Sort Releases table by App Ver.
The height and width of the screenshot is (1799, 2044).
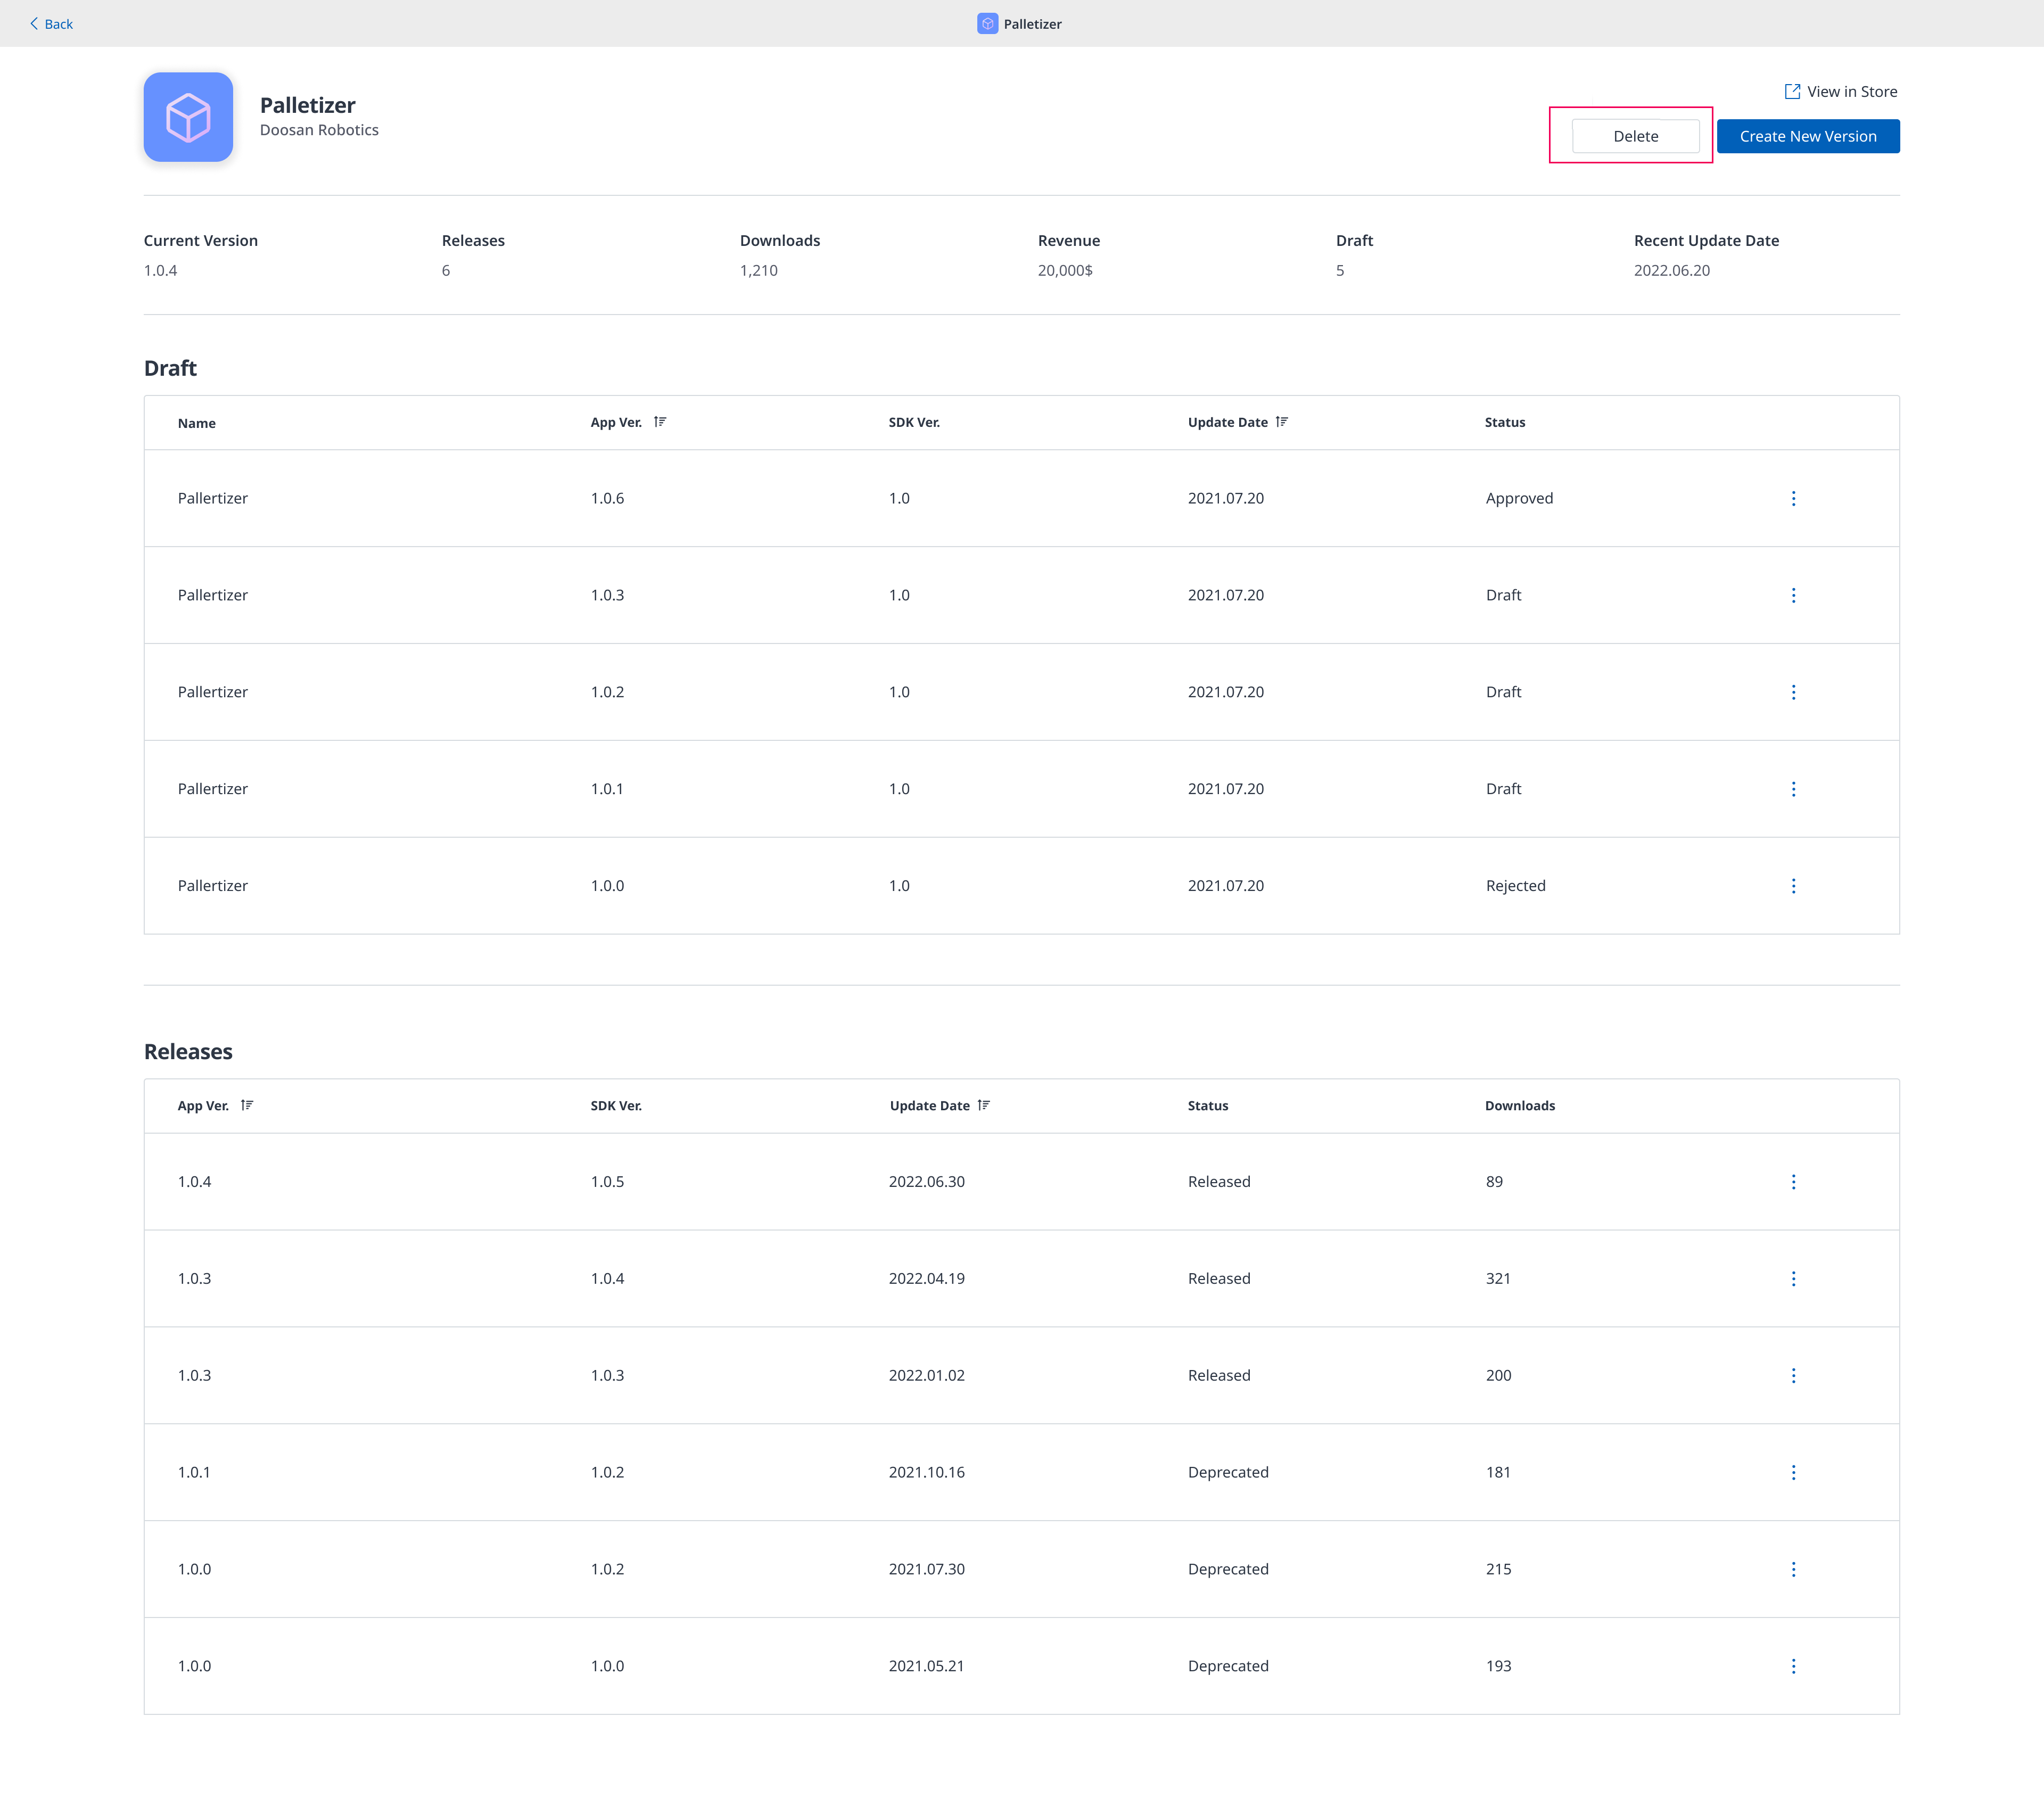(x=247, y=1105)
